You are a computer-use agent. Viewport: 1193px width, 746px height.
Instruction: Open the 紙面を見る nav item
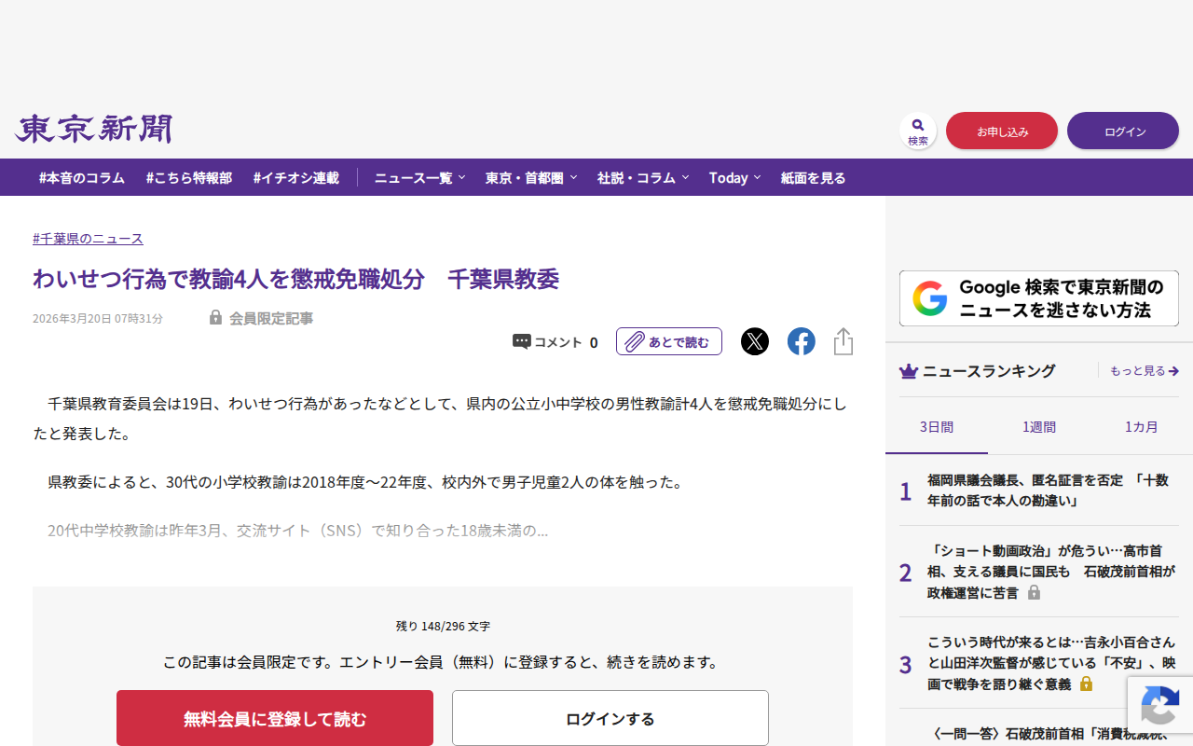(x=814, y=177)
